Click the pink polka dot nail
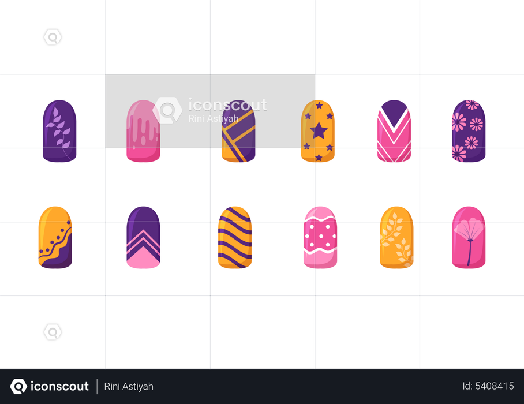Viewport: 524px width, 404px height. pyautogui.click(x=320, y=237)
